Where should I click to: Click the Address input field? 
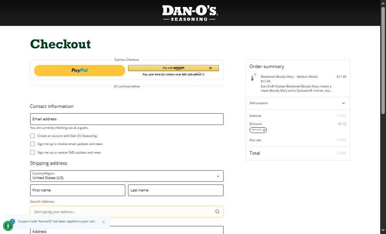[127, 230]
